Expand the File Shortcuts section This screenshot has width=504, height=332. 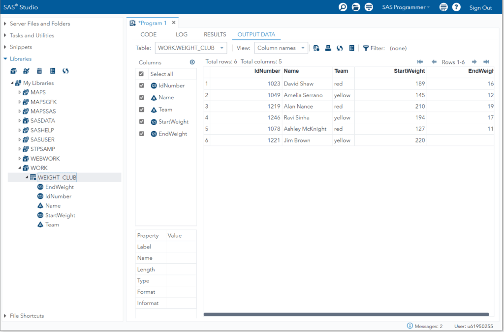(x=5, y=316)
